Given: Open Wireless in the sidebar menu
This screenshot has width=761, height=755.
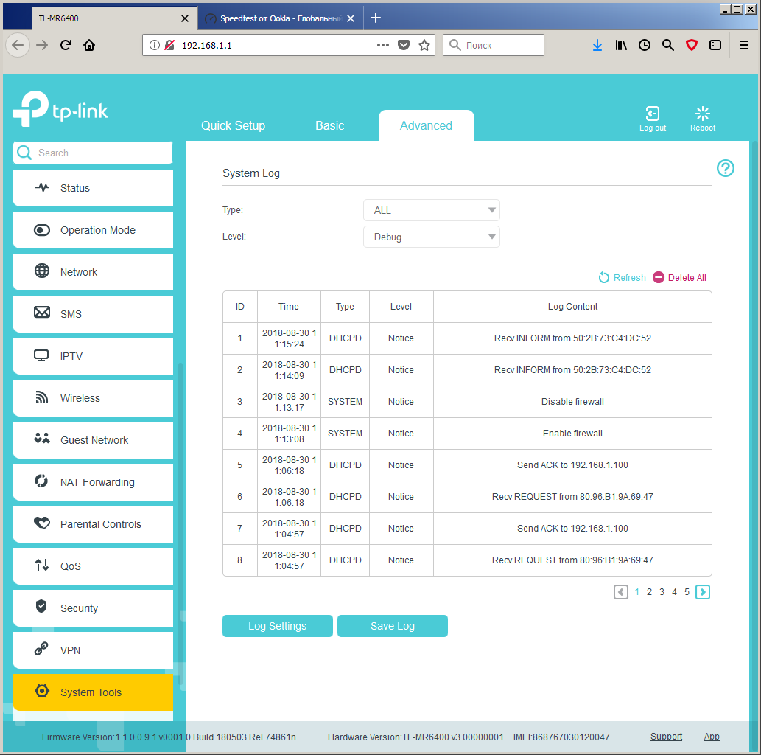Looking at the screenshot, I should point(93,398).
